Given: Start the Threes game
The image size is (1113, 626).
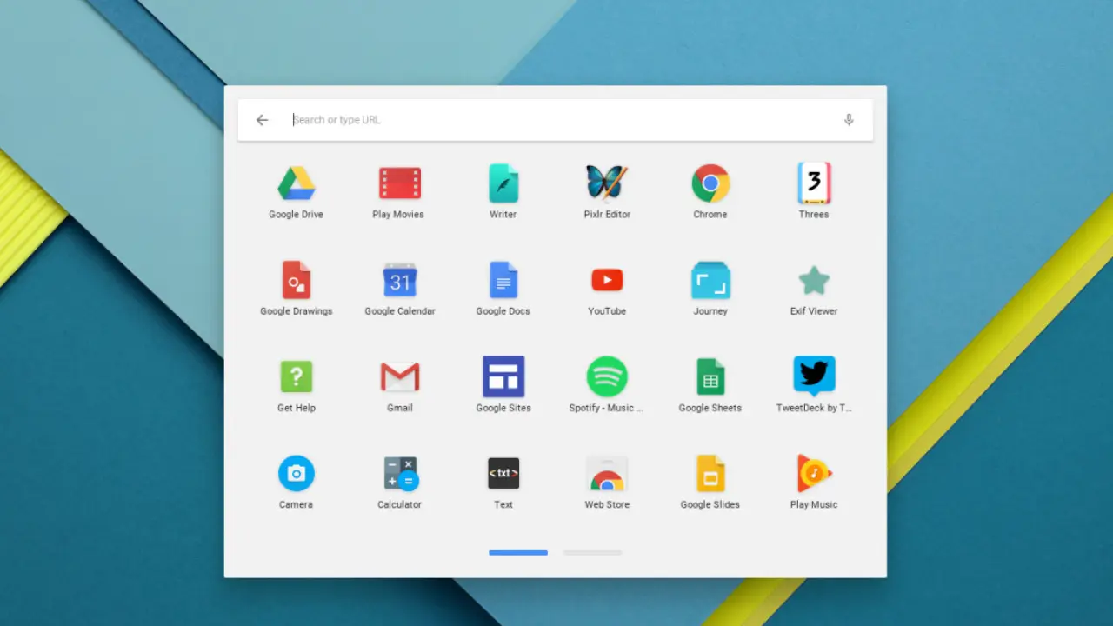Looking at the screenshot, I should [x=814, y=184].
